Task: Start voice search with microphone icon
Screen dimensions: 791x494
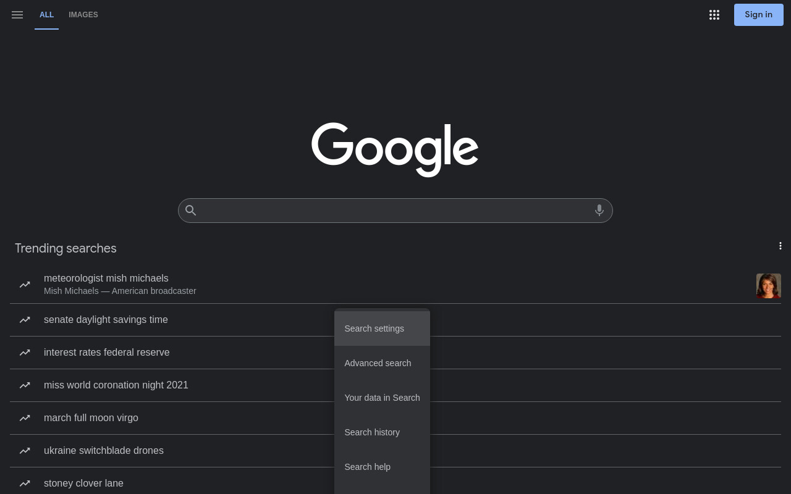Action: pyautogui.click(x=599, y=211)
